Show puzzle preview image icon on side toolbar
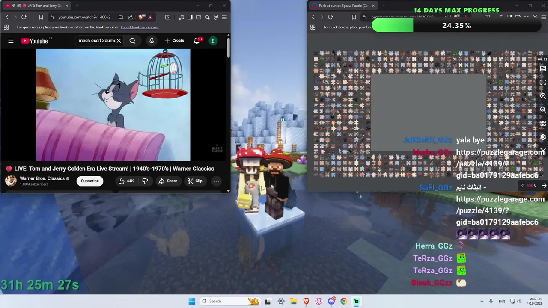The height and width of the screenshot is (308, 548). click(543, 68)
